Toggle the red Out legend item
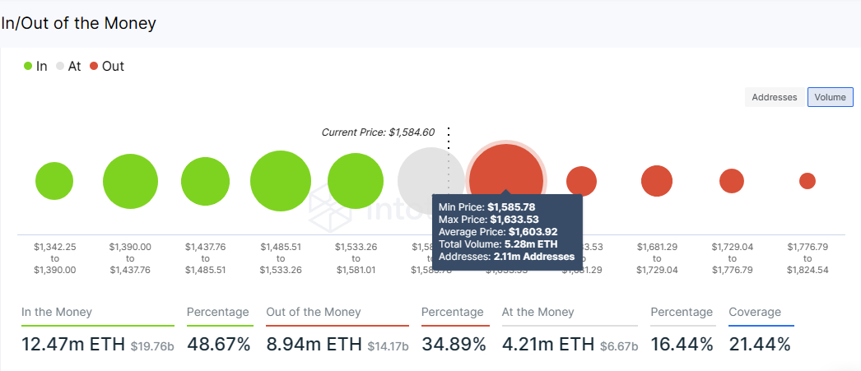Viewport: 861px width, 371px height. point(107,67)
